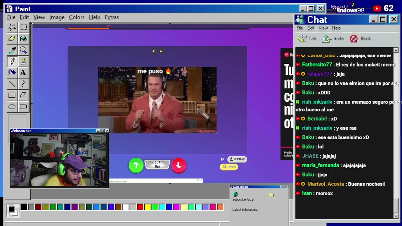Click the Meh shrug vote button

(x=157, y=164)
